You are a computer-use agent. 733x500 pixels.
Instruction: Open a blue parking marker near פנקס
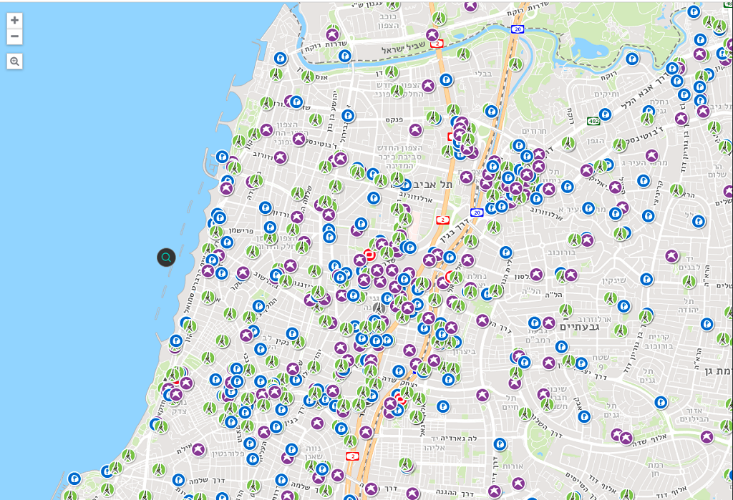pyautogui.click(x=348, y=115)
